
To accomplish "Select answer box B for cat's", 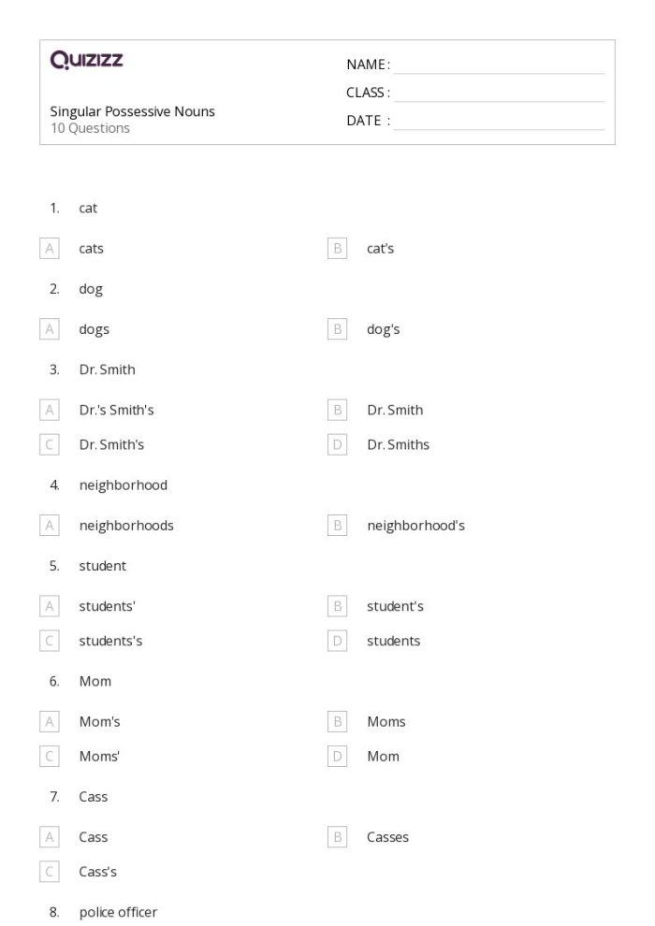I will coord(338,249).
